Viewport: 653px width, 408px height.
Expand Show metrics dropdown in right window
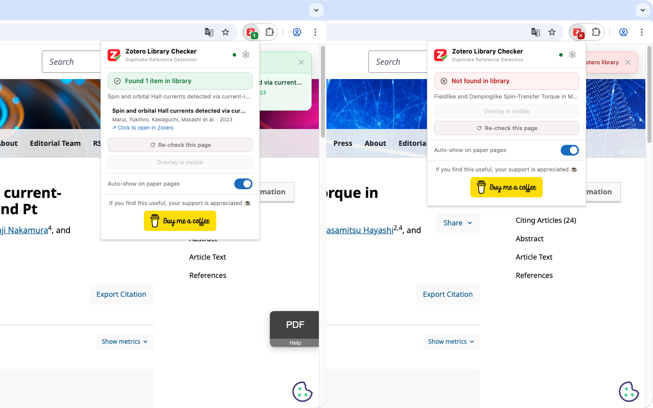451,342
